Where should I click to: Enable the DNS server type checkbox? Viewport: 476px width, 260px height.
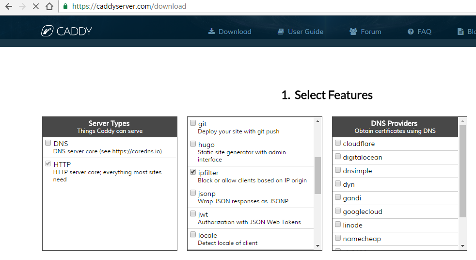[x=48, y=143]
